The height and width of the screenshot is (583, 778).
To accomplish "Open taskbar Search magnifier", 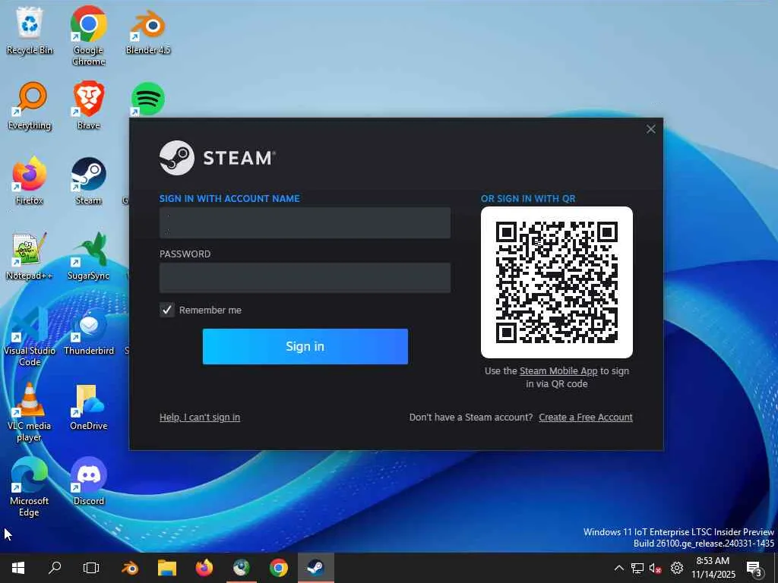I will pos(55,568).
